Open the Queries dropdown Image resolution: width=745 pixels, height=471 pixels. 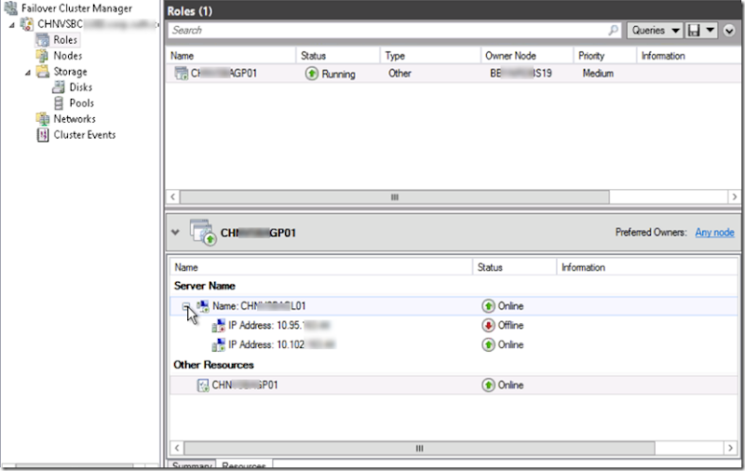(655, 31)
